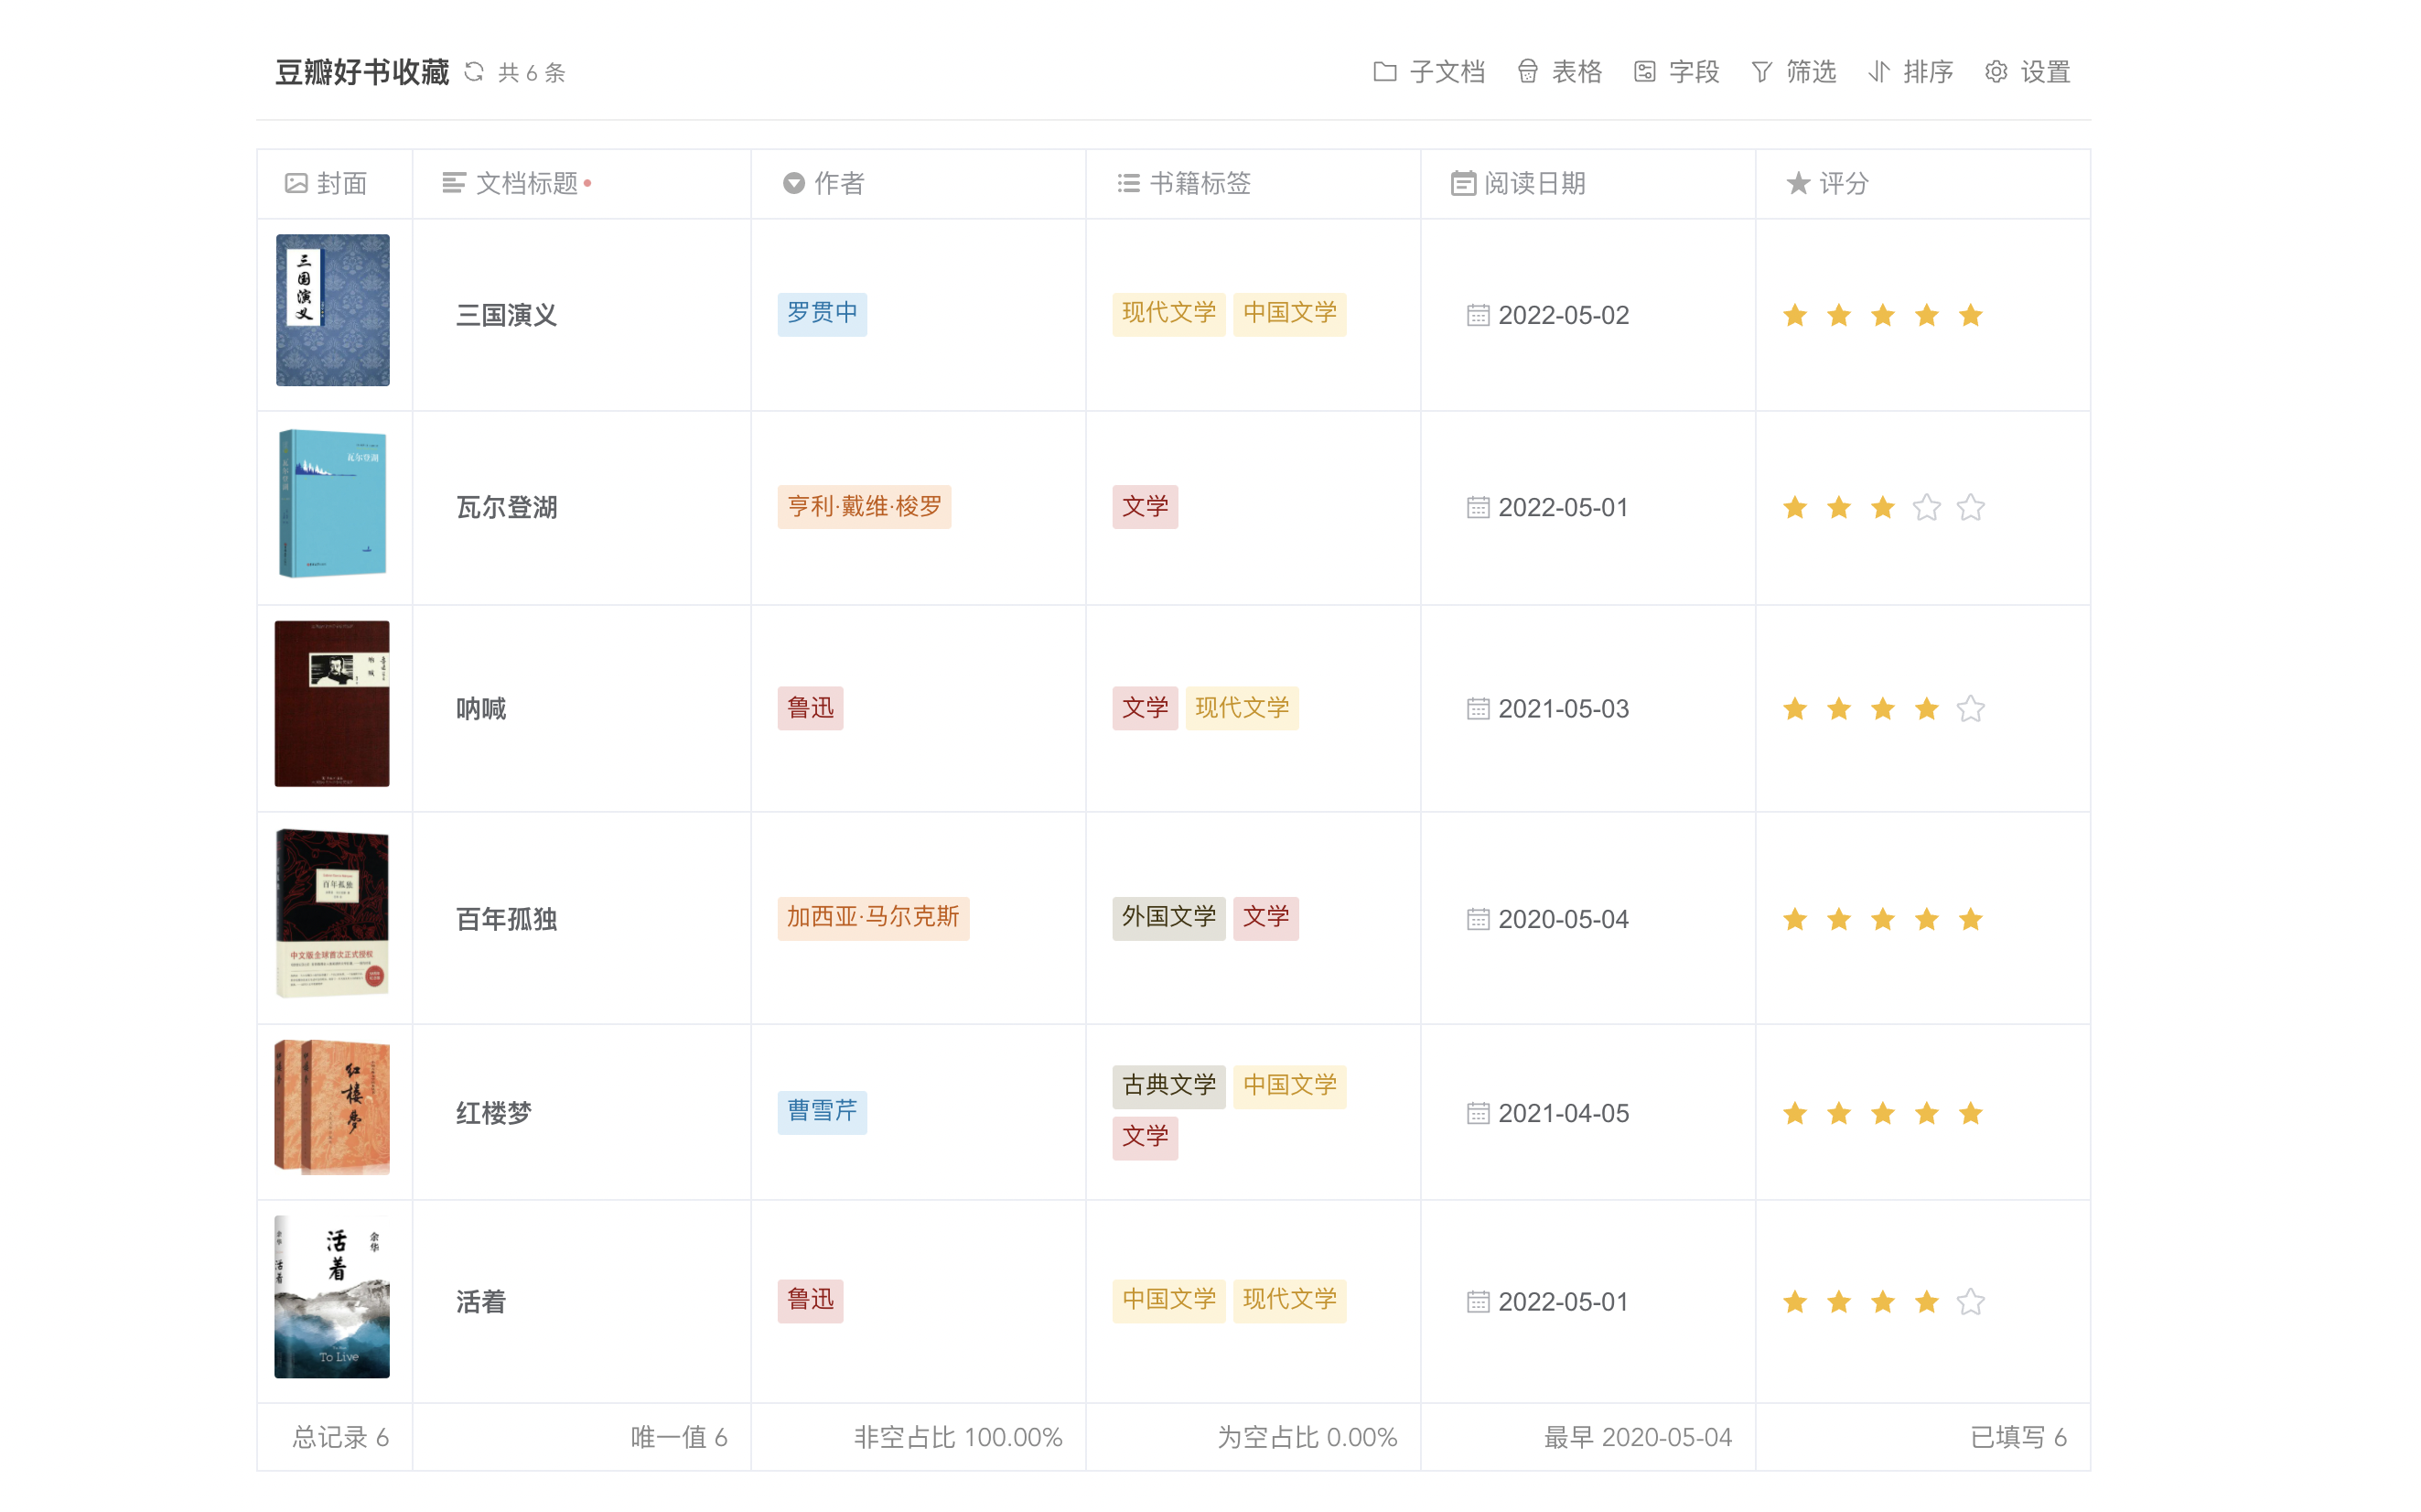Screen dimensions: 2421x1512
Task: Click the fifth star for 活着
Action: coord(1970,1302)
